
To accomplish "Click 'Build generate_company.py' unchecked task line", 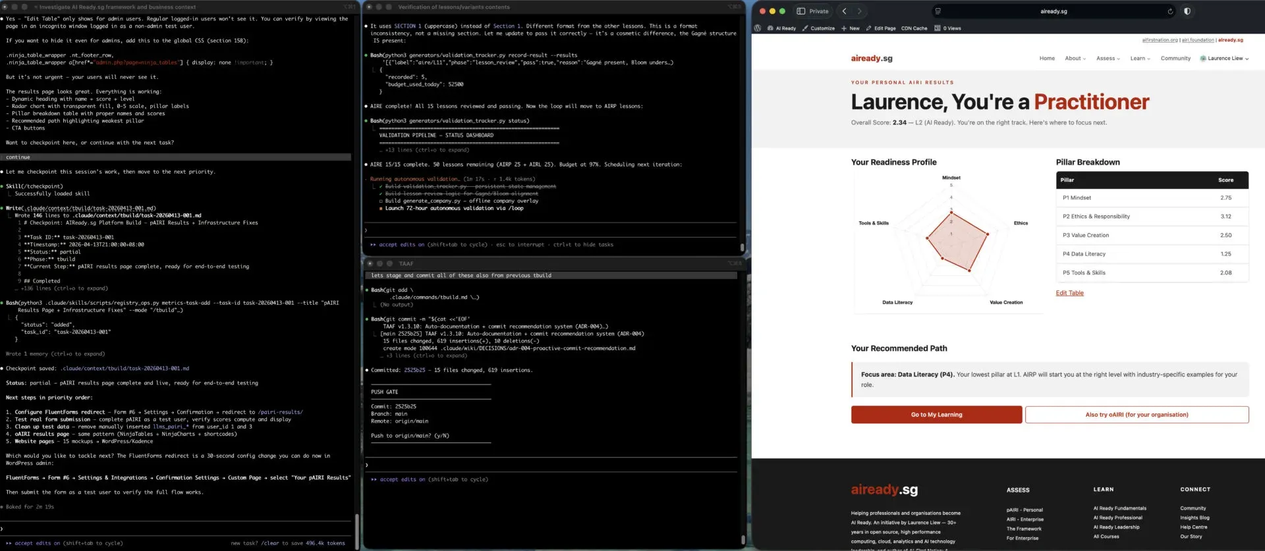I will coord(459,201).
